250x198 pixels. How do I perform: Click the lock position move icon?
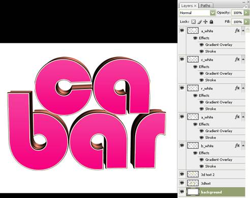pyautogui.click(x=205, y=21)
